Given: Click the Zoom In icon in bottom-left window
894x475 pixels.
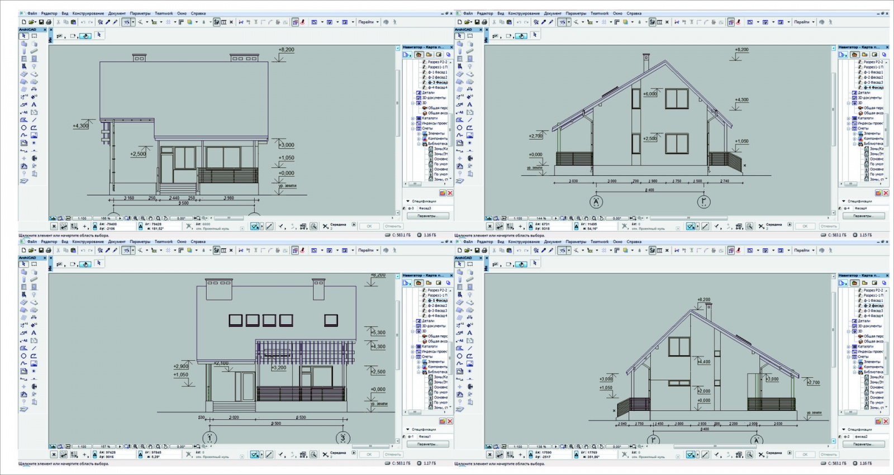Looking at the screenshot, I should point(136,446).
